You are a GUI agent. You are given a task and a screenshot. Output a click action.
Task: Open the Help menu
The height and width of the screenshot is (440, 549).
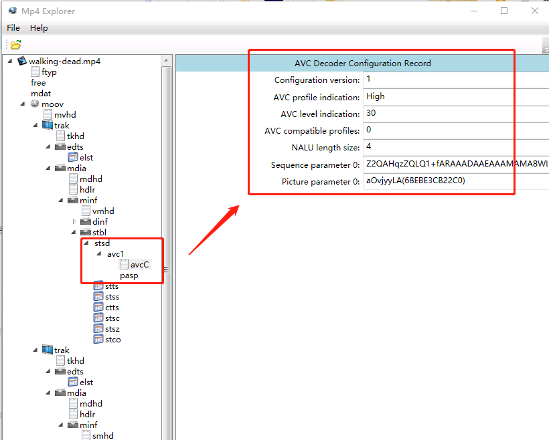[39, 28]
